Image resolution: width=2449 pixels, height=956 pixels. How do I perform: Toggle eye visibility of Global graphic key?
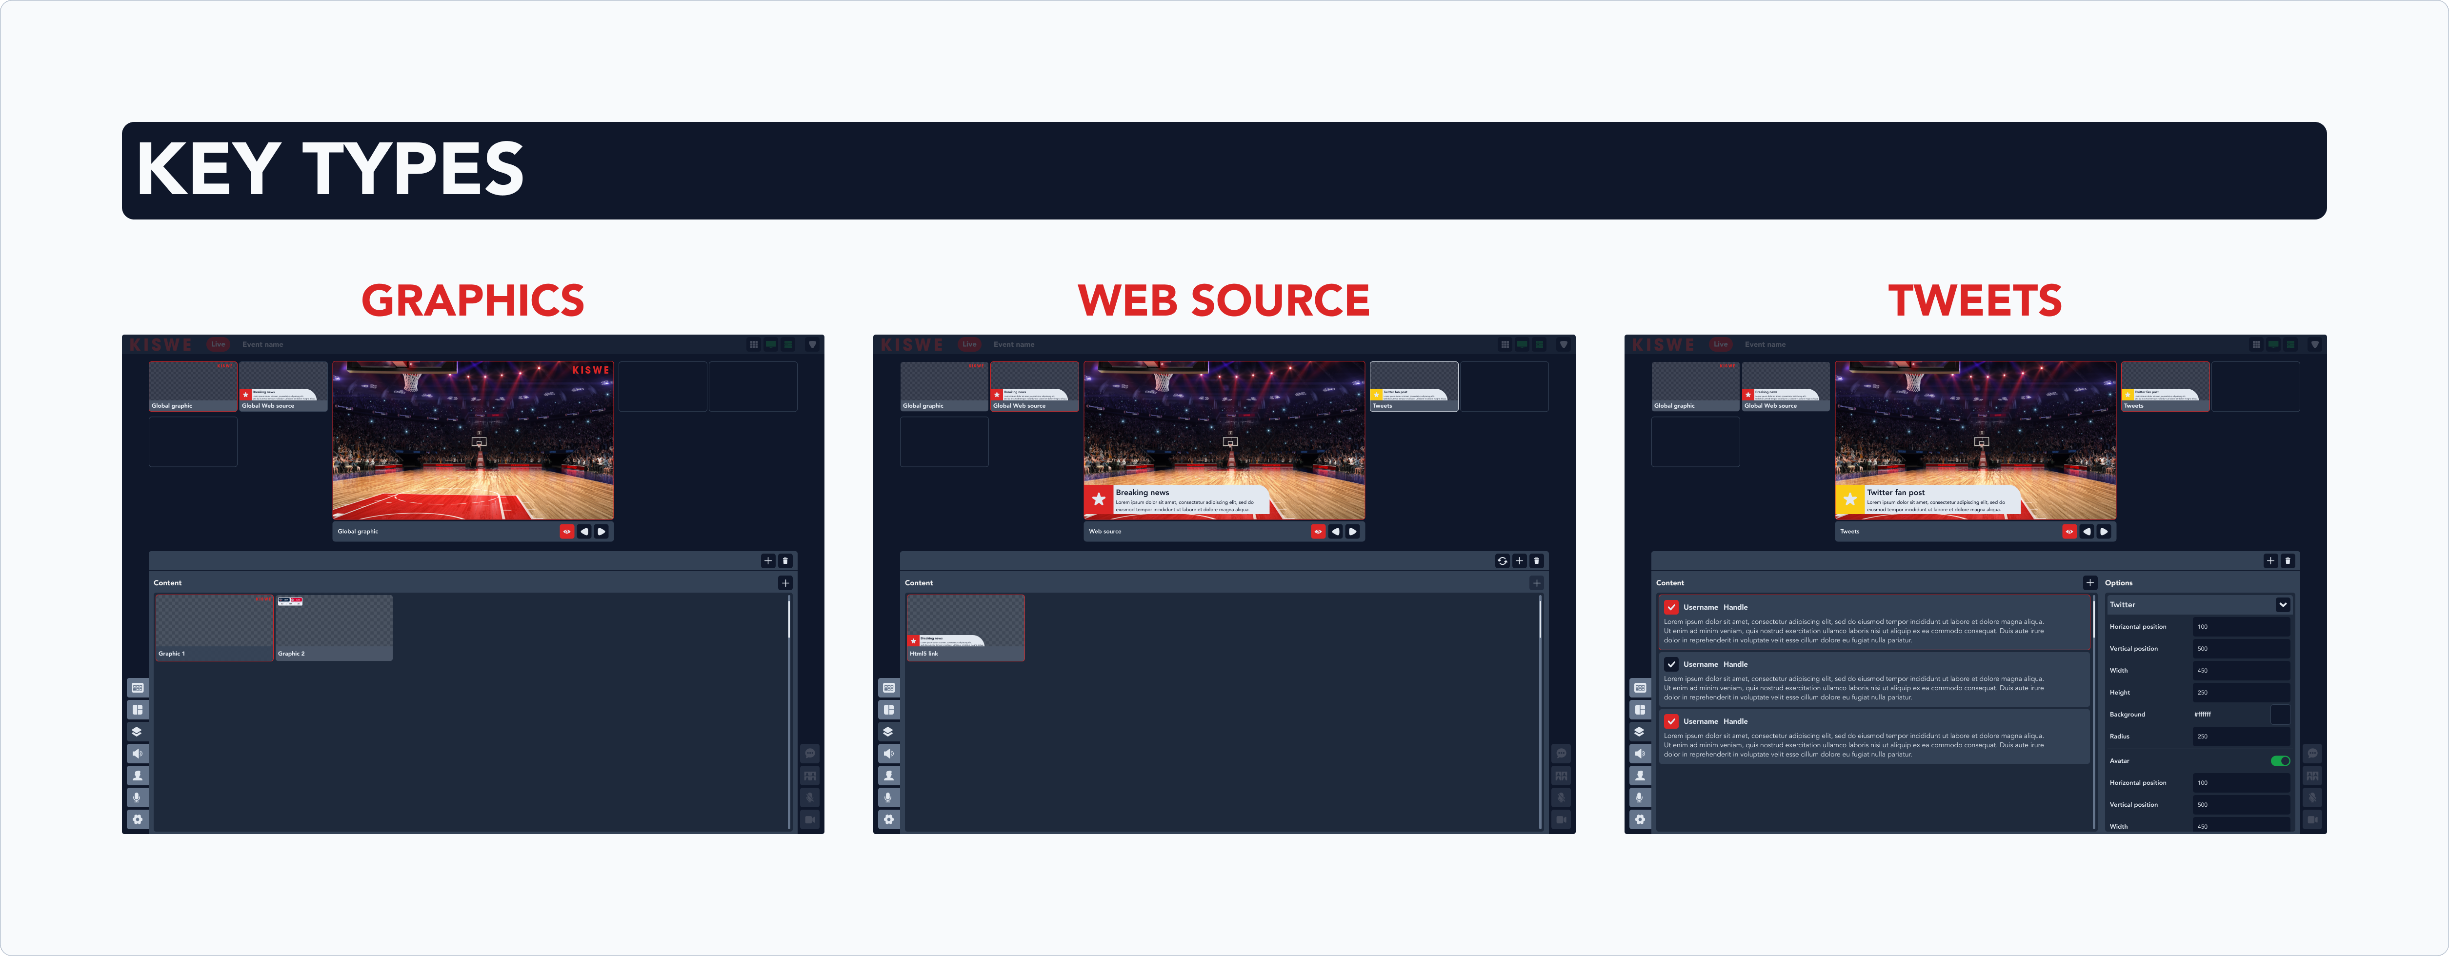[x=567, y=531]
